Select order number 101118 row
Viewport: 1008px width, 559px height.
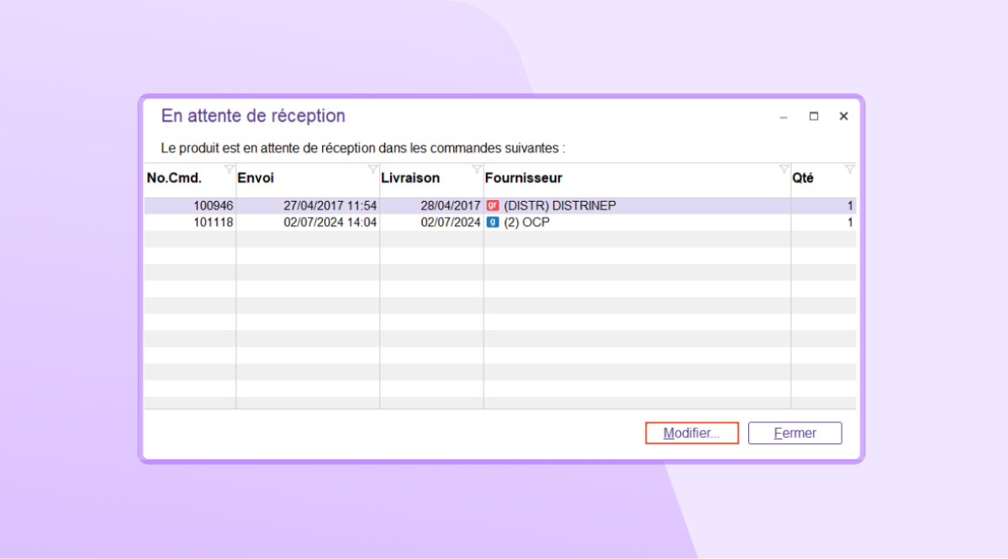[x=214, y=223]
